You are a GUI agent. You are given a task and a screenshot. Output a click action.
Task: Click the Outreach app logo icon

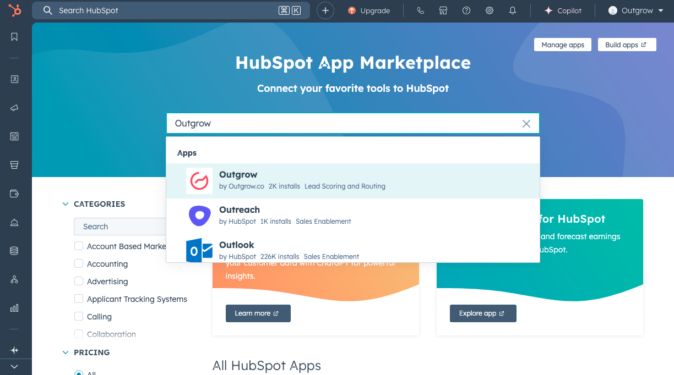click(x=199, y=216)
